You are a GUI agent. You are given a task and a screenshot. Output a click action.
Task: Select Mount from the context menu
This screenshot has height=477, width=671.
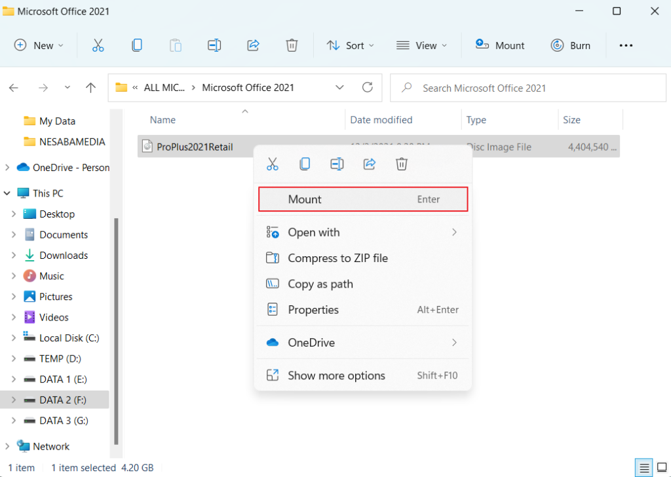pos(363,199)
